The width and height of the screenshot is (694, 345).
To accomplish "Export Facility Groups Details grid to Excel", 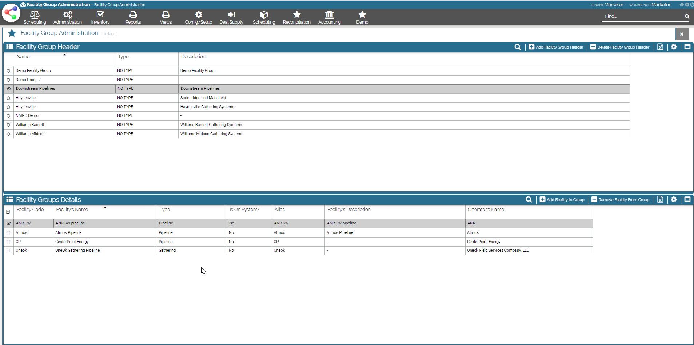I will [660, 199].
